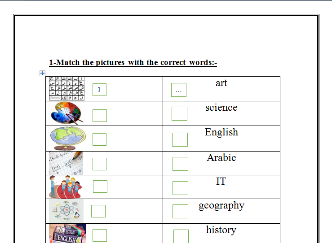Click the answer box left of geography
The image size is (332, 243).
pos(180,211)
